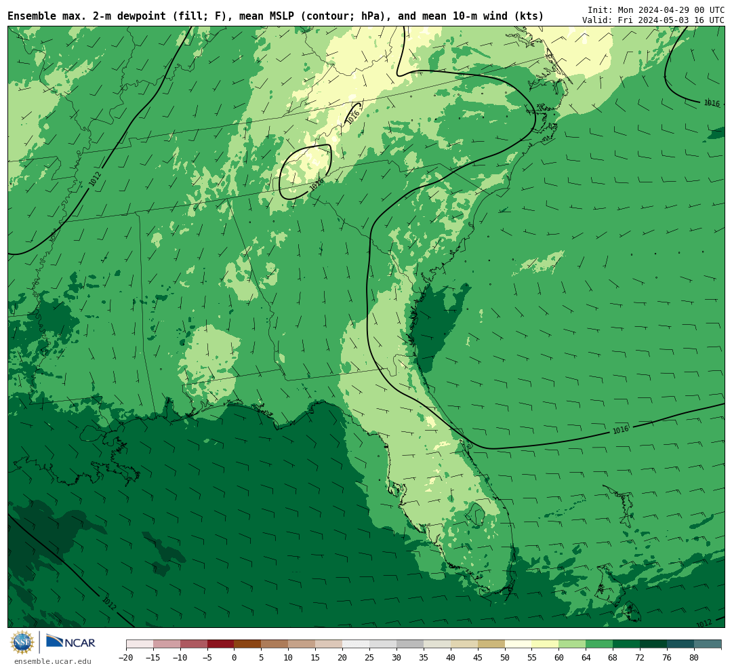
Task: Pick the 20 to 25 colorbar swatch
Action: click(357, 644)
